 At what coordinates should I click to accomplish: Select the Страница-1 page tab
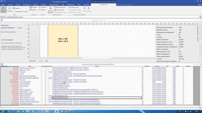pyautogui.click(x=33, y=61)
